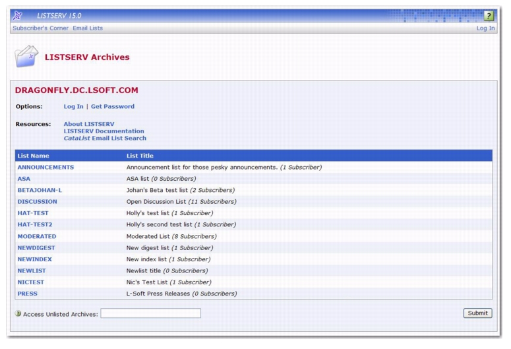Screen dimensions: 511x349
Task: Open the ANNOUNCEMENTS list archive
Action: pyautogui.click(x=45, y=168)
